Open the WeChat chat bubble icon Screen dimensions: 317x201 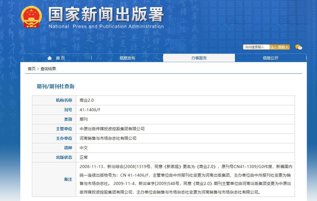click(298, 47)
